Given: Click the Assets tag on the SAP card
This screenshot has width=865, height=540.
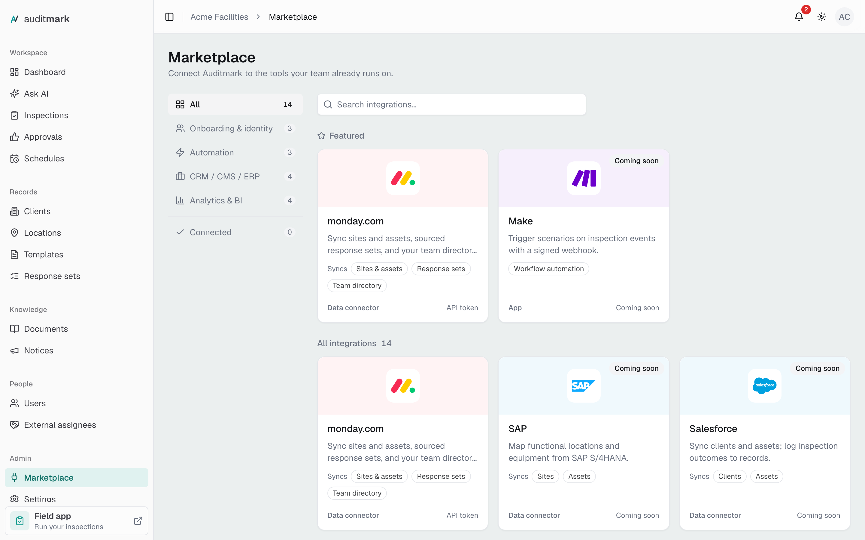Looking at the screenshot, I should (579, 476).
